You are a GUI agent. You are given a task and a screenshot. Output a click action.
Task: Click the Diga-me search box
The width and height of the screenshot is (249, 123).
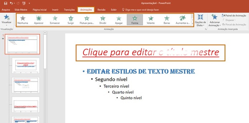click(140, 10)
